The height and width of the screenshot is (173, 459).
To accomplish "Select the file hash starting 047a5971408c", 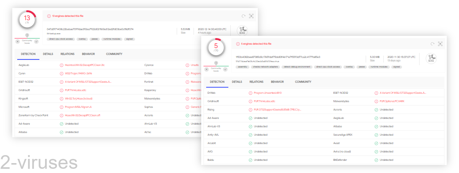I will [x=90, y=29].
